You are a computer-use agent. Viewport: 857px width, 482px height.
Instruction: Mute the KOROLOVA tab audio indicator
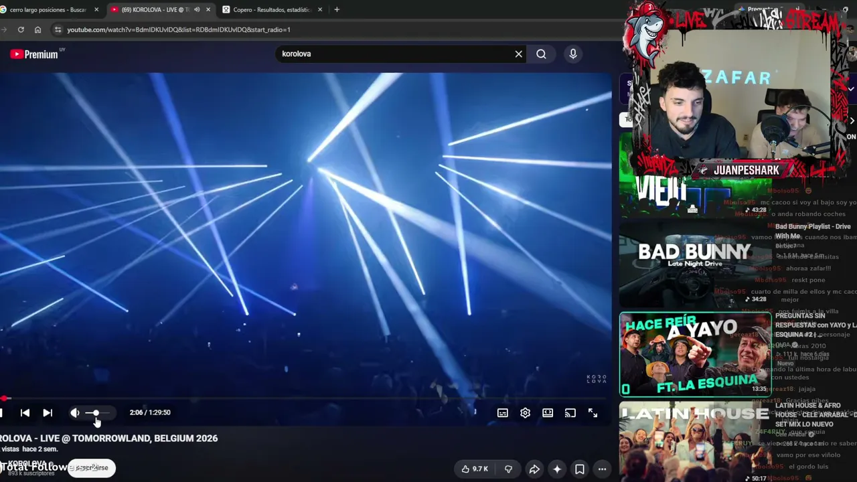[x=197, y=10]
